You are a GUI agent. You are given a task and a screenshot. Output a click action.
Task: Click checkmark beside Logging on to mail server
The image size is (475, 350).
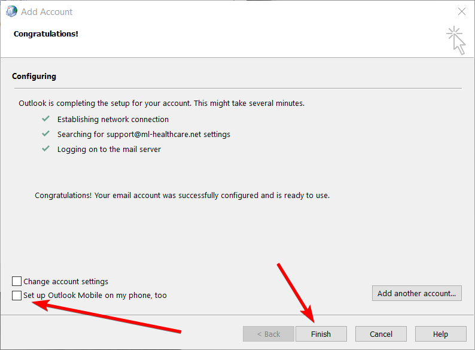(45, 148)
